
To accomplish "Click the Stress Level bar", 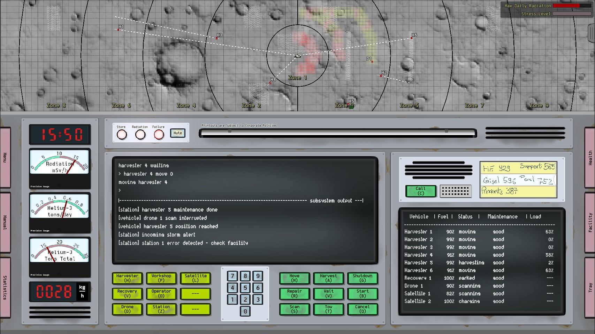I will point(572,14).
